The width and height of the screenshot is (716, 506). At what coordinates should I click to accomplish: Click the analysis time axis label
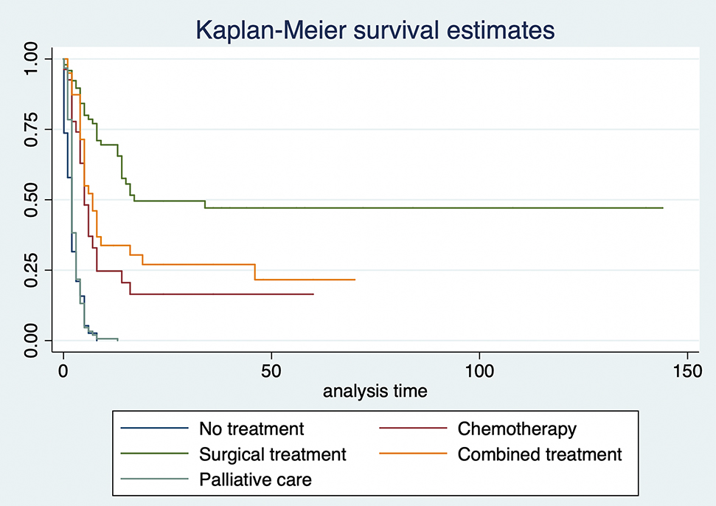tap(375, 391)
